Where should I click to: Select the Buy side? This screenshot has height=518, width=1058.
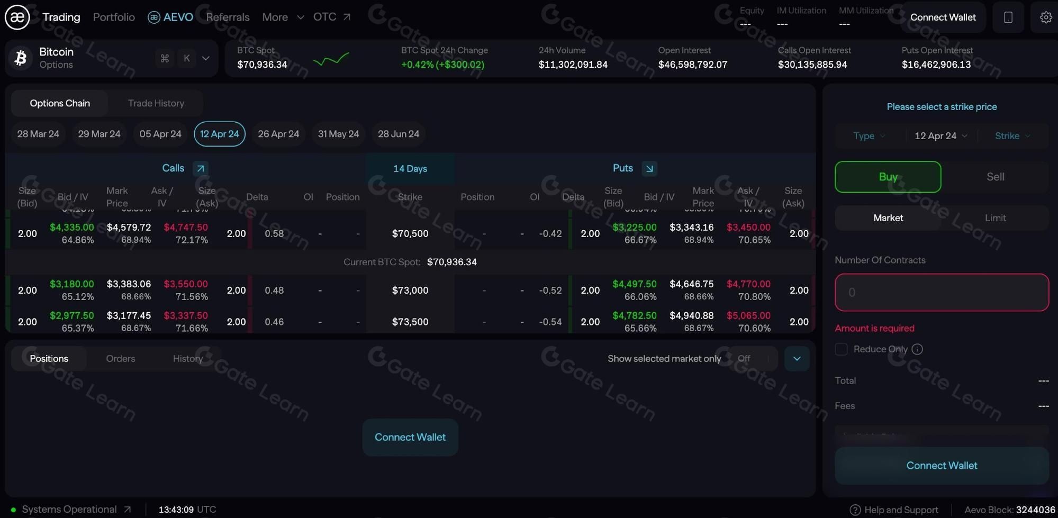tap(888, 177)
